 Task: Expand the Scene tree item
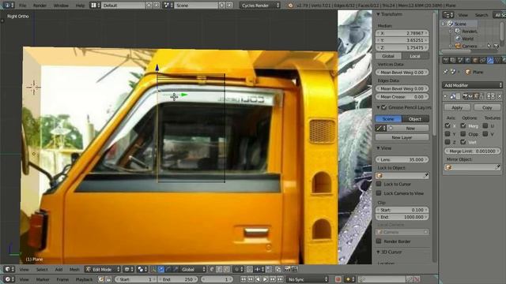(x=444, y=24)
